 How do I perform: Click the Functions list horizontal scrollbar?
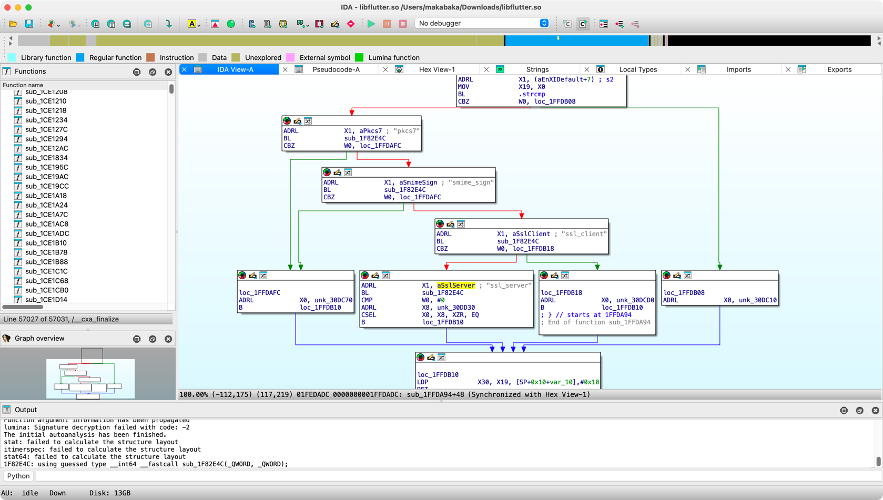point(23,307)
